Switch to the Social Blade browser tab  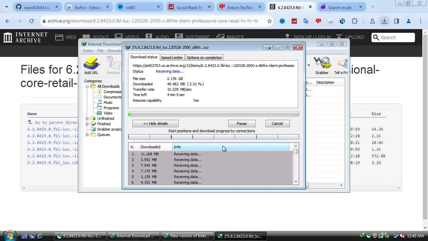point(190,7)
